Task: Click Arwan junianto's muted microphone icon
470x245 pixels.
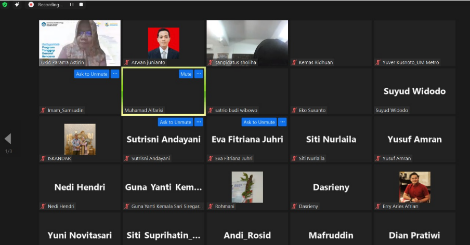Action: coord(127,62)
